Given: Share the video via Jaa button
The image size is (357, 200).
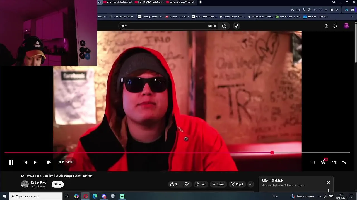Looking at the screenshot, I should point(200,184).
